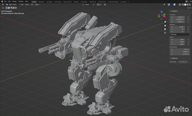This screenshot has height=116, width=192.
Task: Click the green Y axis gizmo
Action: point(164,14)
